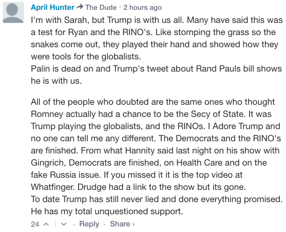
Task: Upvote the comment with the up arrow
Action: (46, 224)
